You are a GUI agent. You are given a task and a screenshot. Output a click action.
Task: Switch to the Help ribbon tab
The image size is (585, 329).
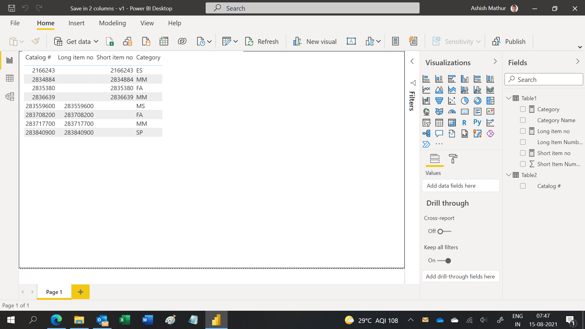click(175, 23)
